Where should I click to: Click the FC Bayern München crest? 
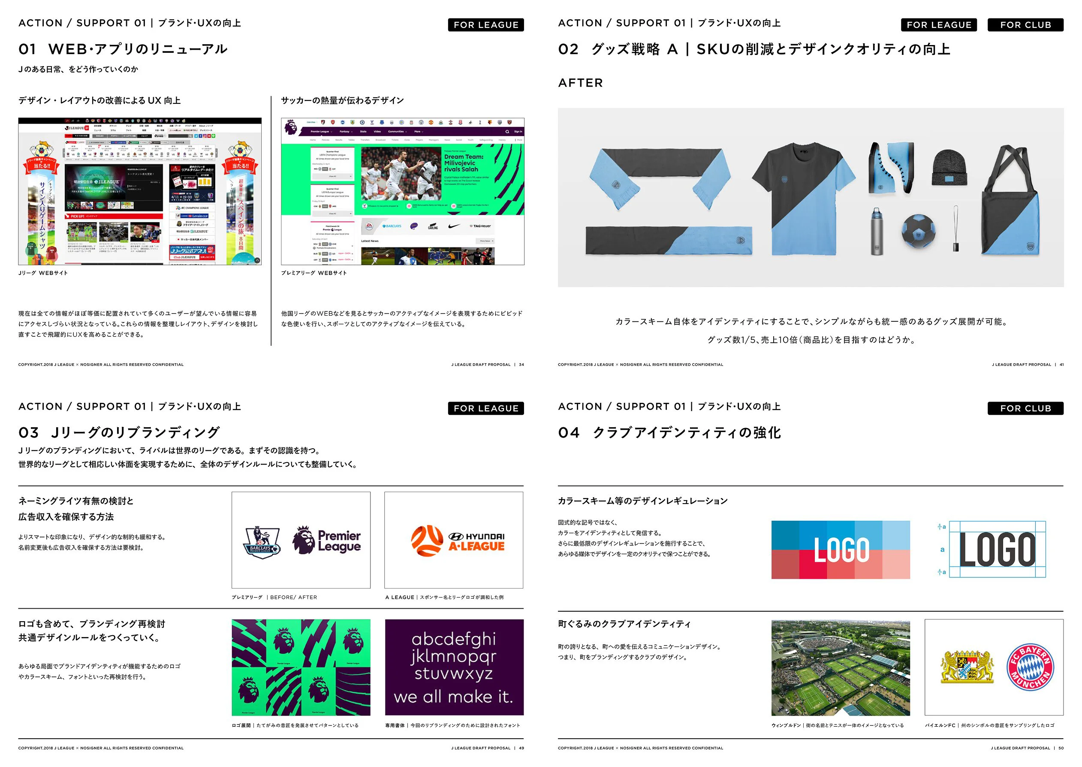coord(1030,667)
